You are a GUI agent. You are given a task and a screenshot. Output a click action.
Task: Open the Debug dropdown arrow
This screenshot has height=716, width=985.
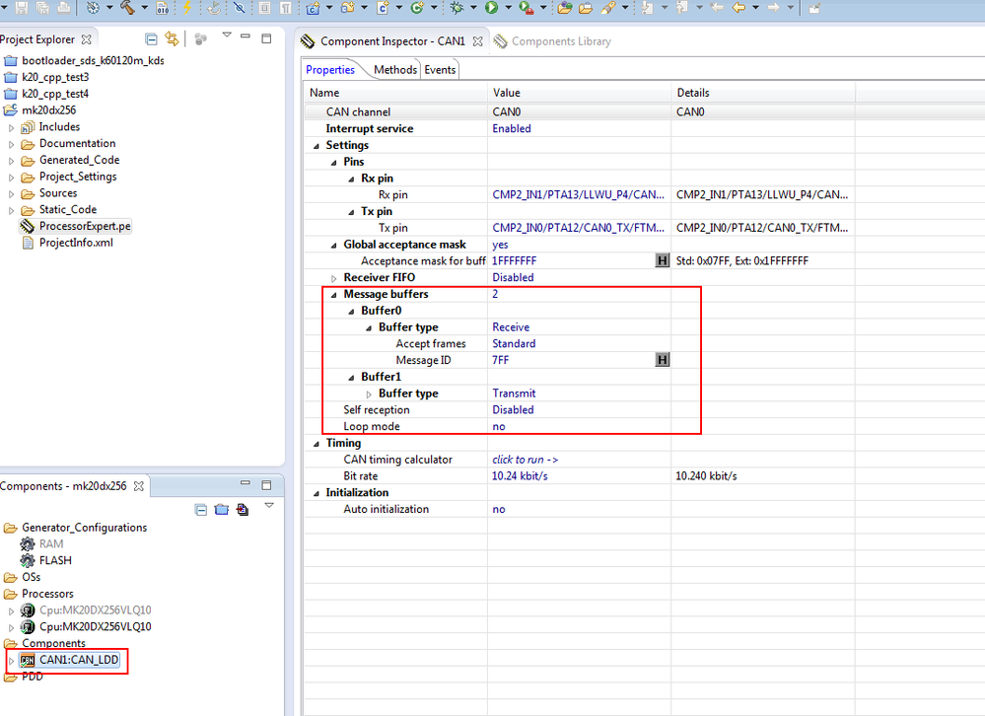[473, 8]
